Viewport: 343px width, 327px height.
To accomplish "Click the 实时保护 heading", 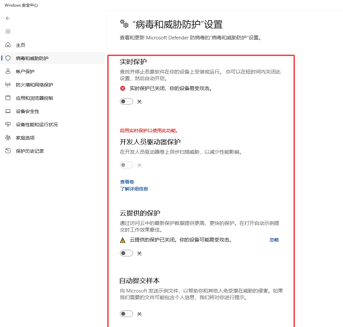I will click(x=133, y=62).
